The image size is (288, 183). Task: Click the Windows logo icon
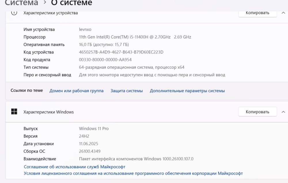coord(14,111)
